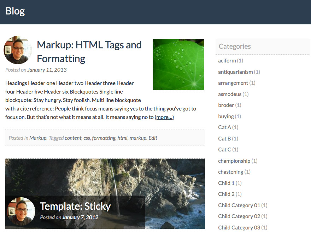Open the aciform category

pos(227,61)
